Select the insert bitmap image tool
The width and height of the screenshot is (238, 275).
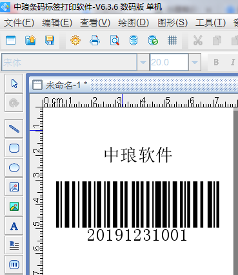[14, 187]
